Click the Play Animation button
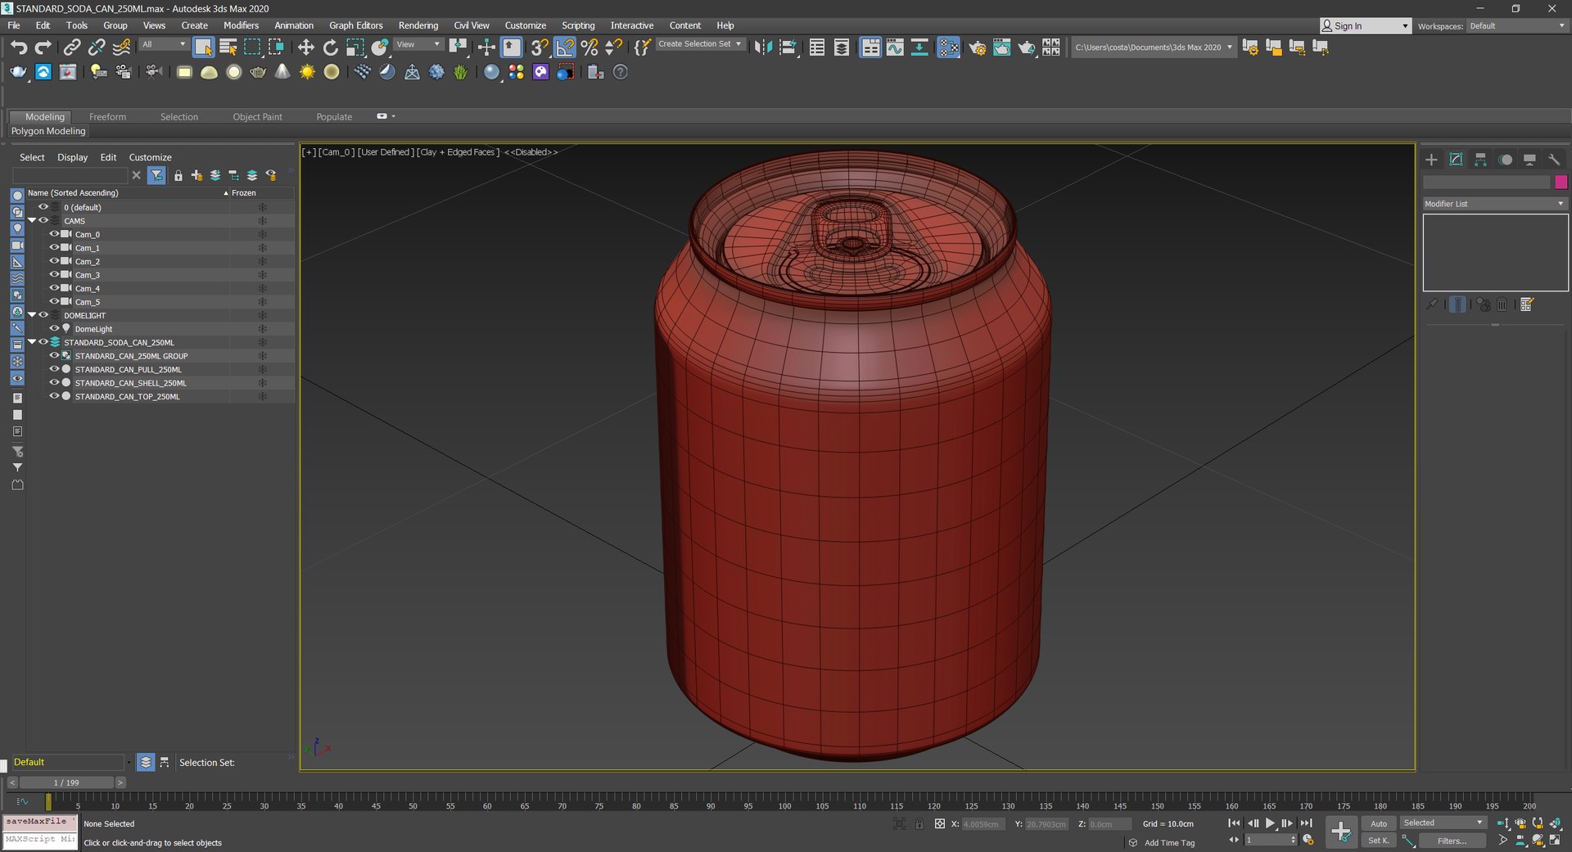 pos(1270,823)
